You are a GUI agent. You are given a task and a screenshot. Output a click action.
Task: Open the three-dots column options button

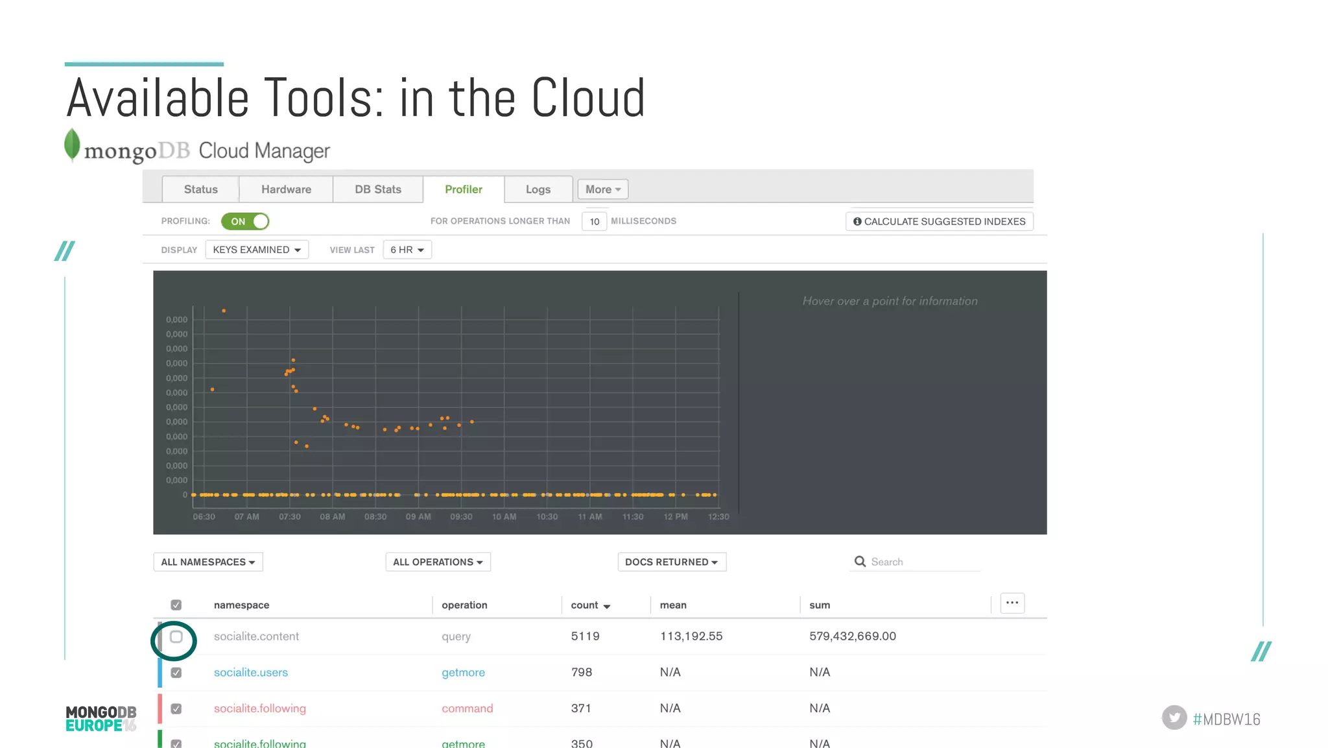tap(1012, 603)
